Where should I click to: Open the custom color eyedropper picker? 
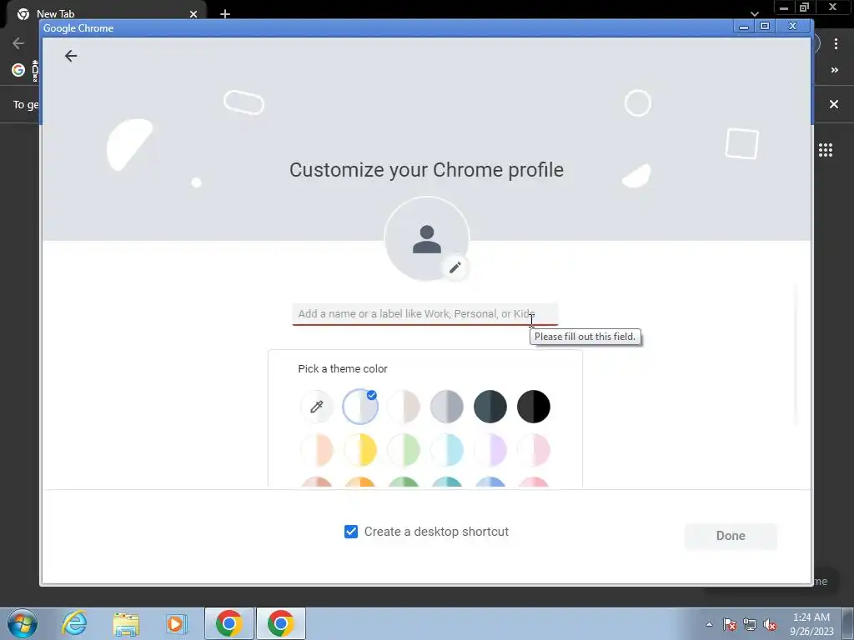[x=316, y=407]
